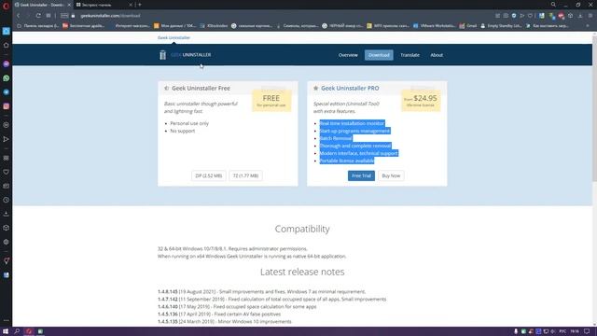Image resolution: width=597 pixels, height=336 pixels.
Task: Open the Overview page
Action: click(348, 55)
